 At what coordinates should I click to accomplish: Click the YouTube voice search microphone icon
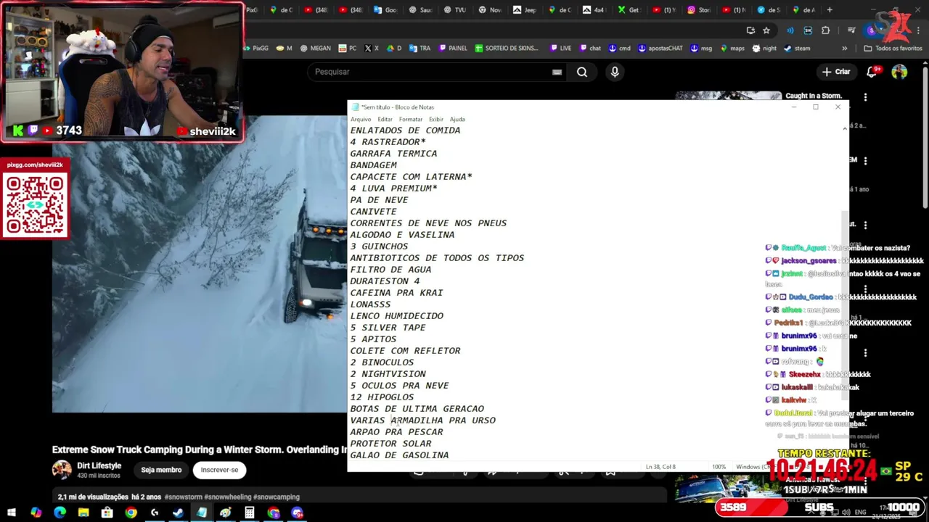tap(615, 72)
